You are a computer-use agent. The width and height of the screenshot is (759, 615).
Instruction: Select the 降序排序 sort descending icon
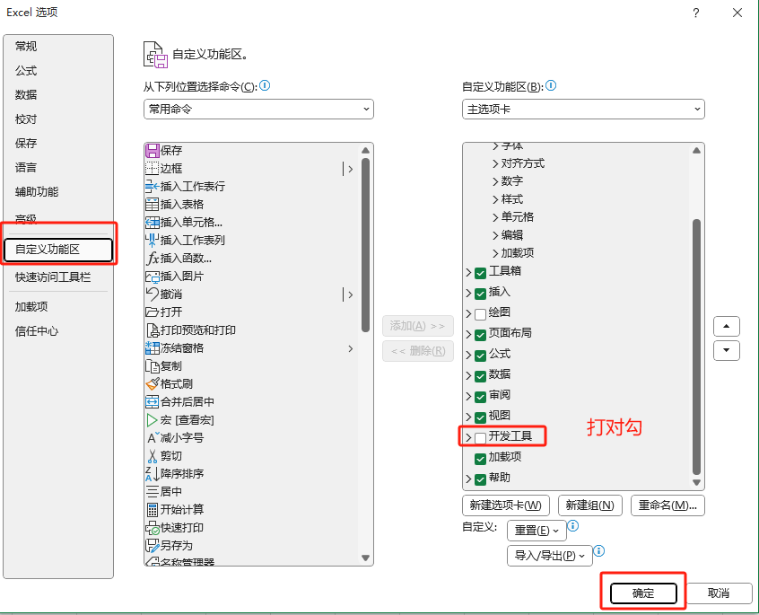(151, 473)
